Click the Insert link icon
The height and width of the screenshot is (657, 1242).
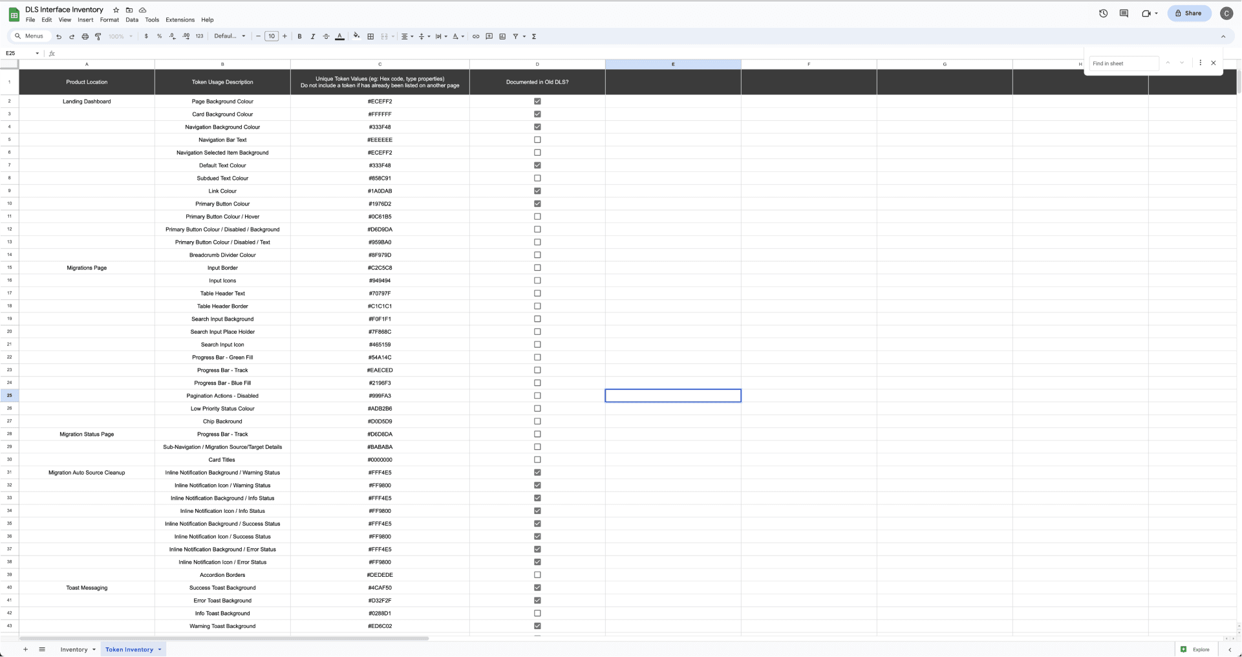(x=476, y=37)
